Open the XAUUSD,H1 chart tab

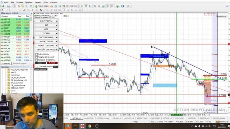(x=89, y=118)
